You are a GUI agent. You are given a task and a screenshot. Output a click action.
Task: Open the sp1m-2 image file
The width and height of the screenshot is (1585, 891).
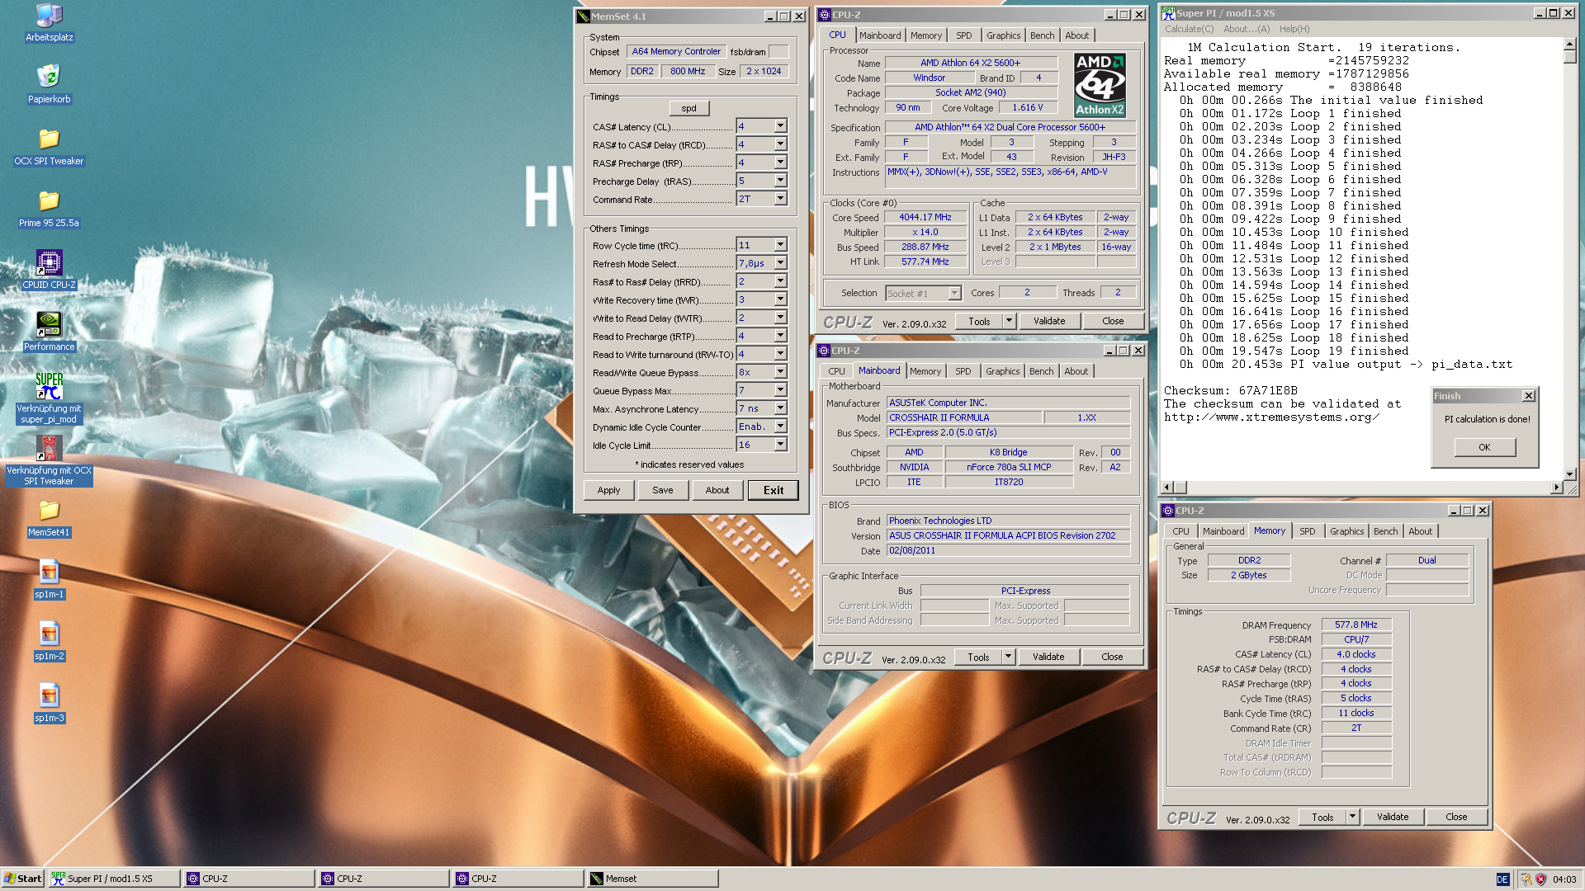pos(49,642)
